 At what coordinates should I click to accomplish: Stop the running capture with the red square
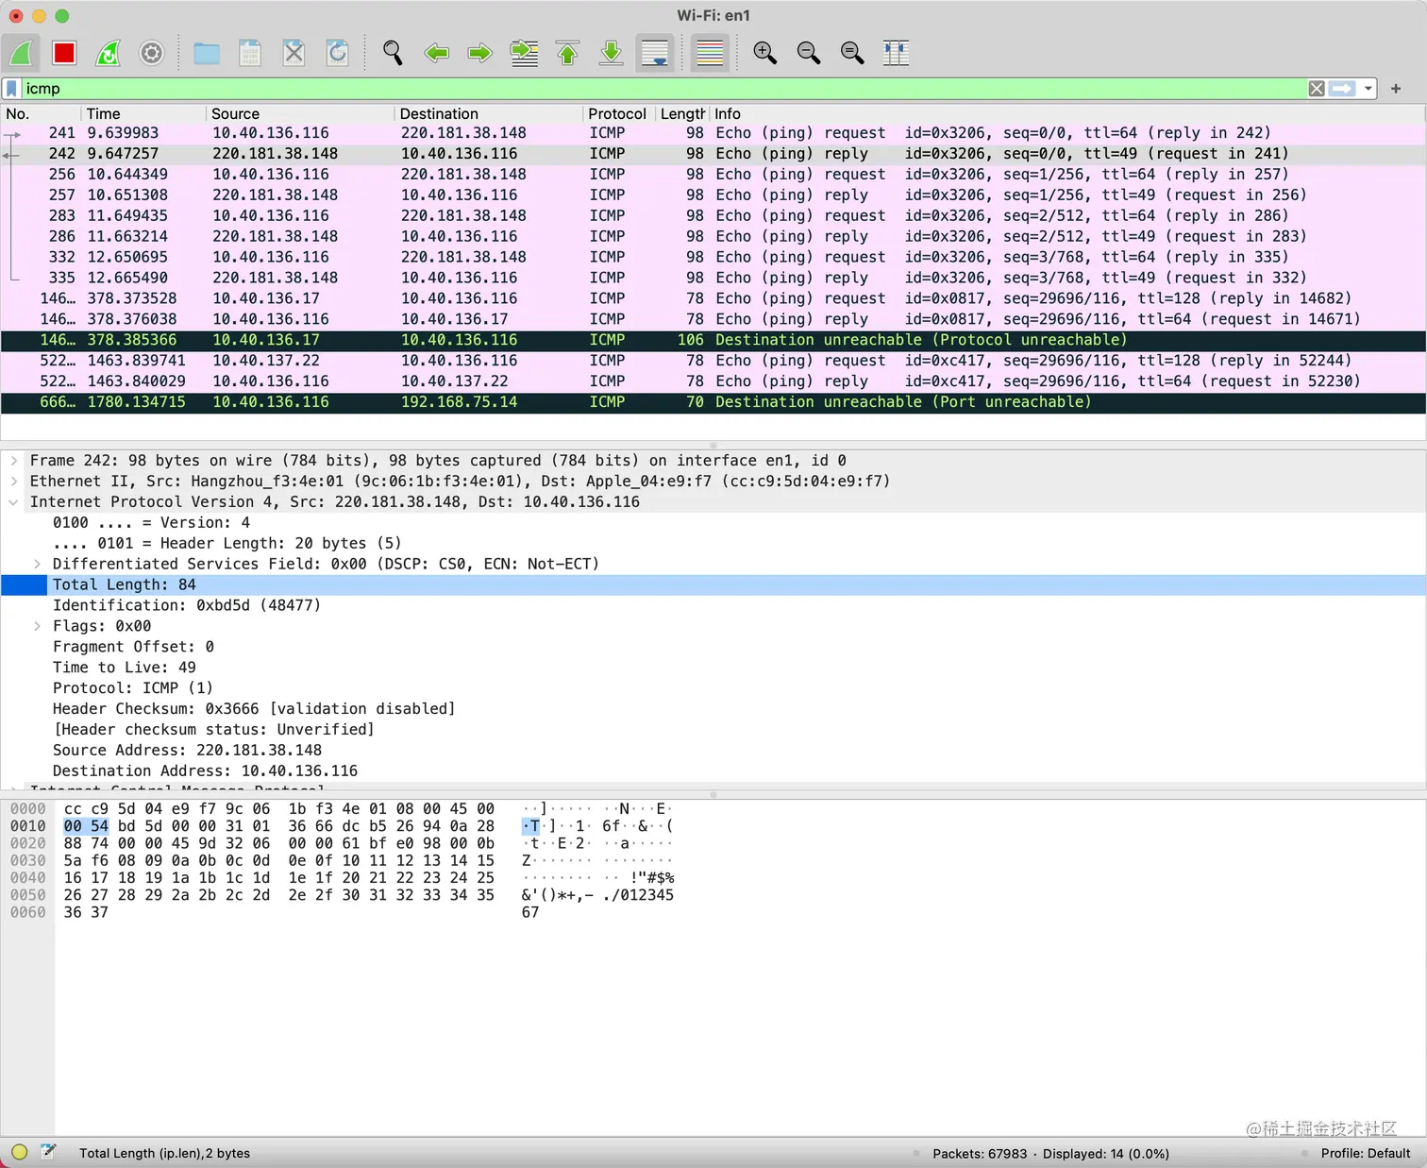pos(64,53)
